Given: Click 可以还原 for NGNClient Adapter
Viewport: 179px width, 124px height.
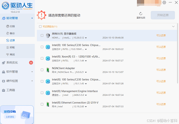Looking at the screenshot, I should 161,70.
